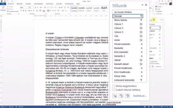Open the FÁJL tab

point(3,4)
